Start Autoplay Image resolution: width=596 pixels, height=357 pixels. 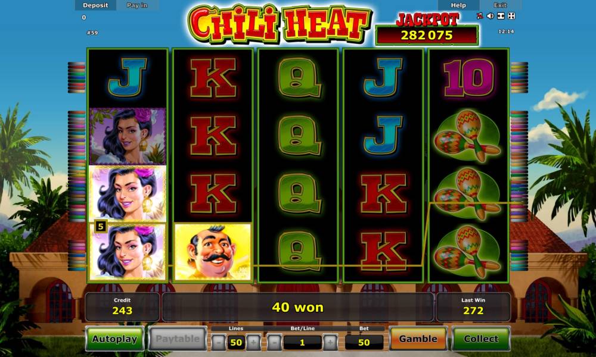pyautogui.click(x=114, y=339)
